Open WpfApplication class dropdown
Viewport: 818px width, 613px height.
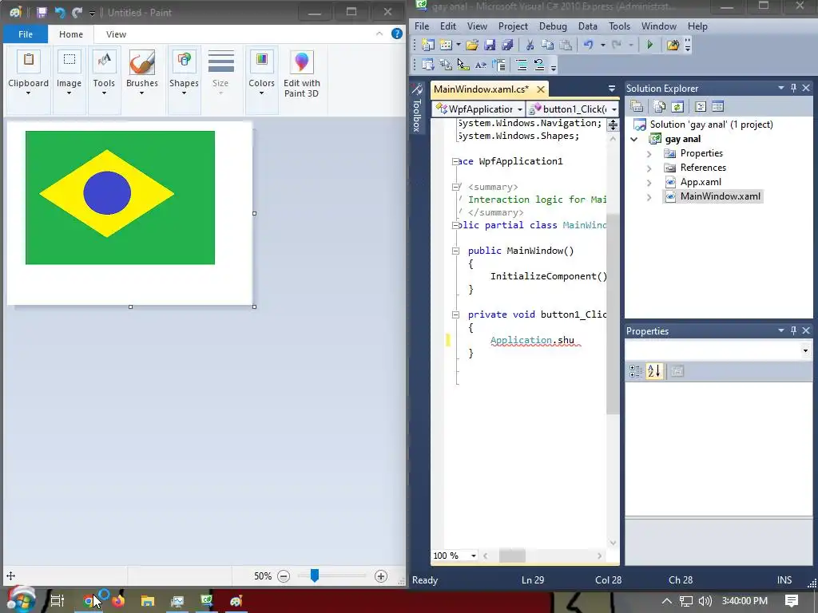(479, 109)
